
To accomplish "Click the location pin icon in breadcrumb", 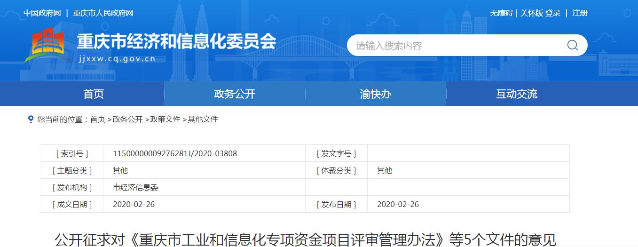I will click(31, 120).
